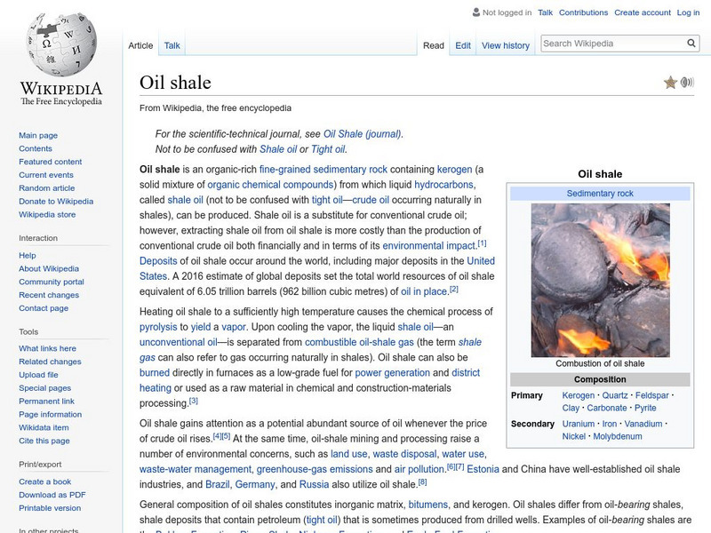The width and height of the screenshot is (711, 533).
Task: Open Pyrite in infobox composition
Action: pos(645,408)
